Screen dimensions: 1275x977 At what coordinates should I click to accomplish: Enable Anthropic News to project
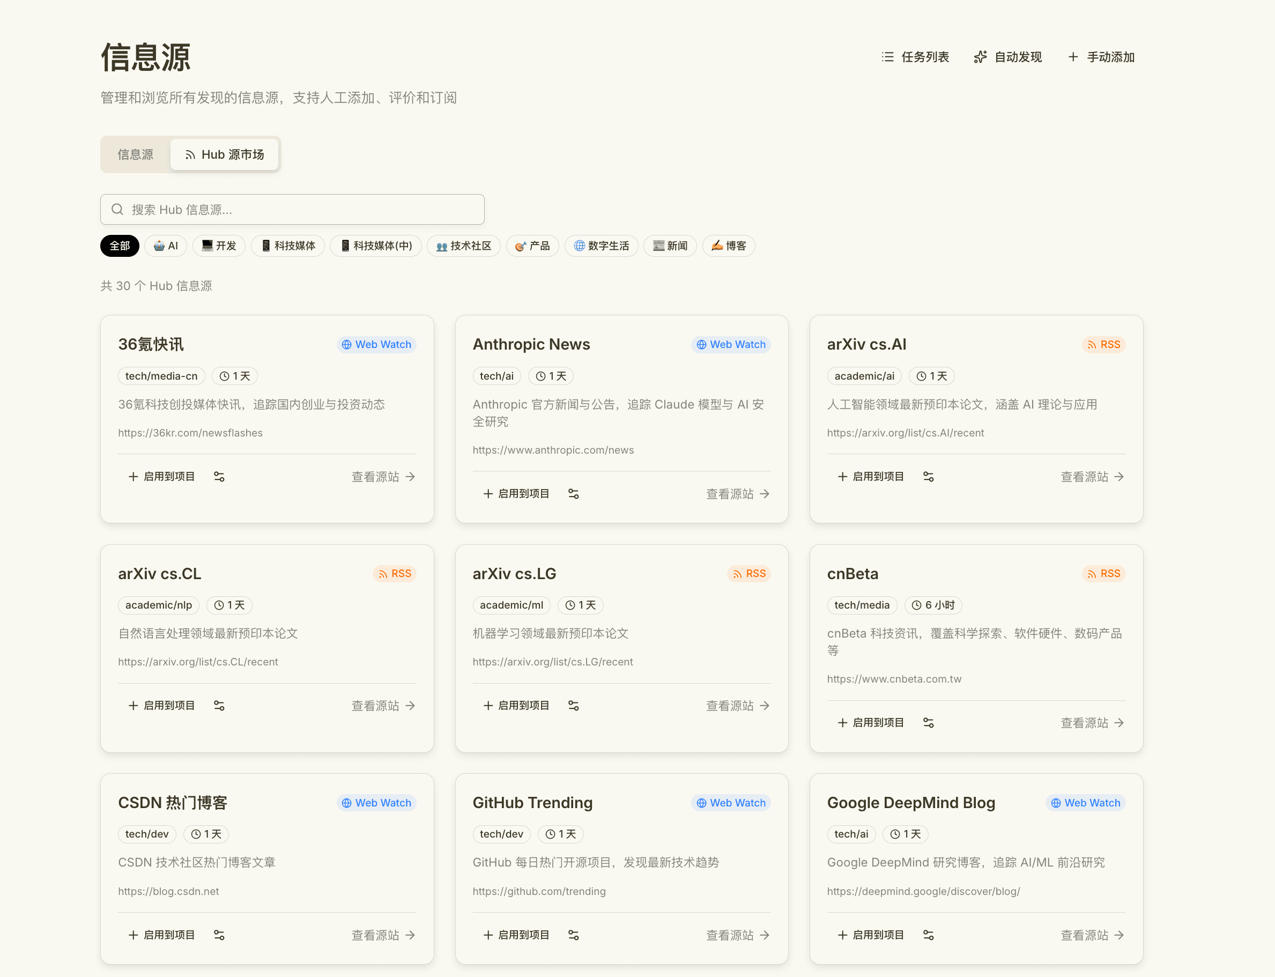pos(516,494)
